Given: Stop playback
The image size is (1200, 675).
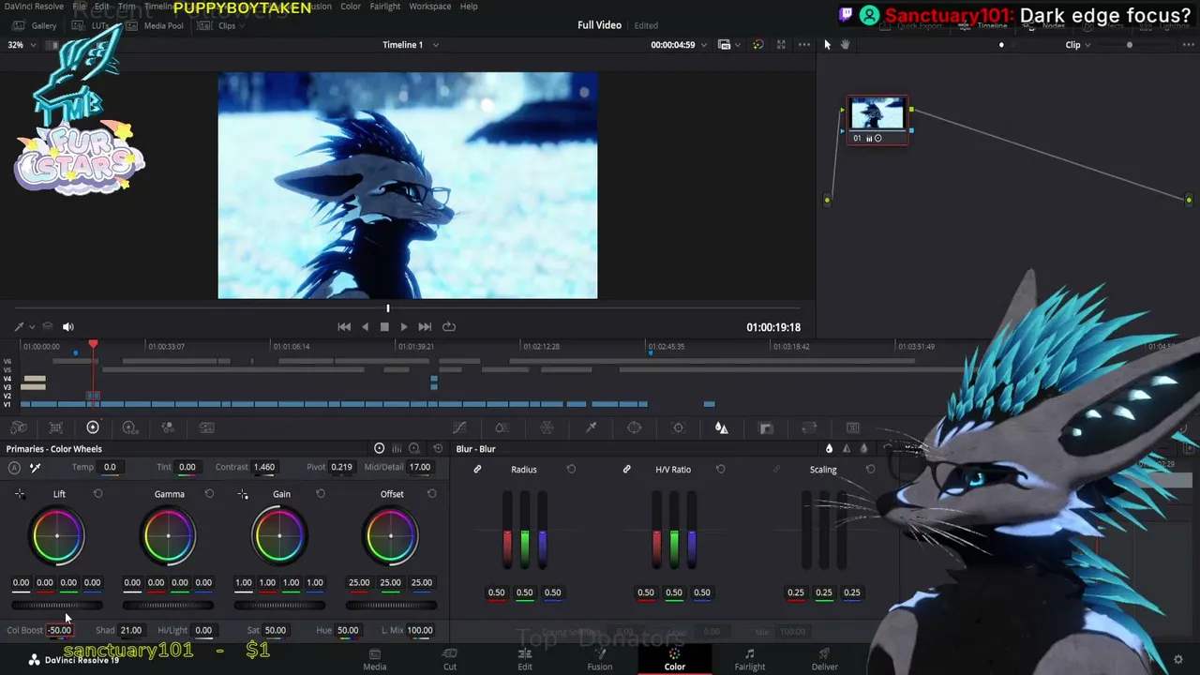Looking at the screenshot, I should point(384,326).
